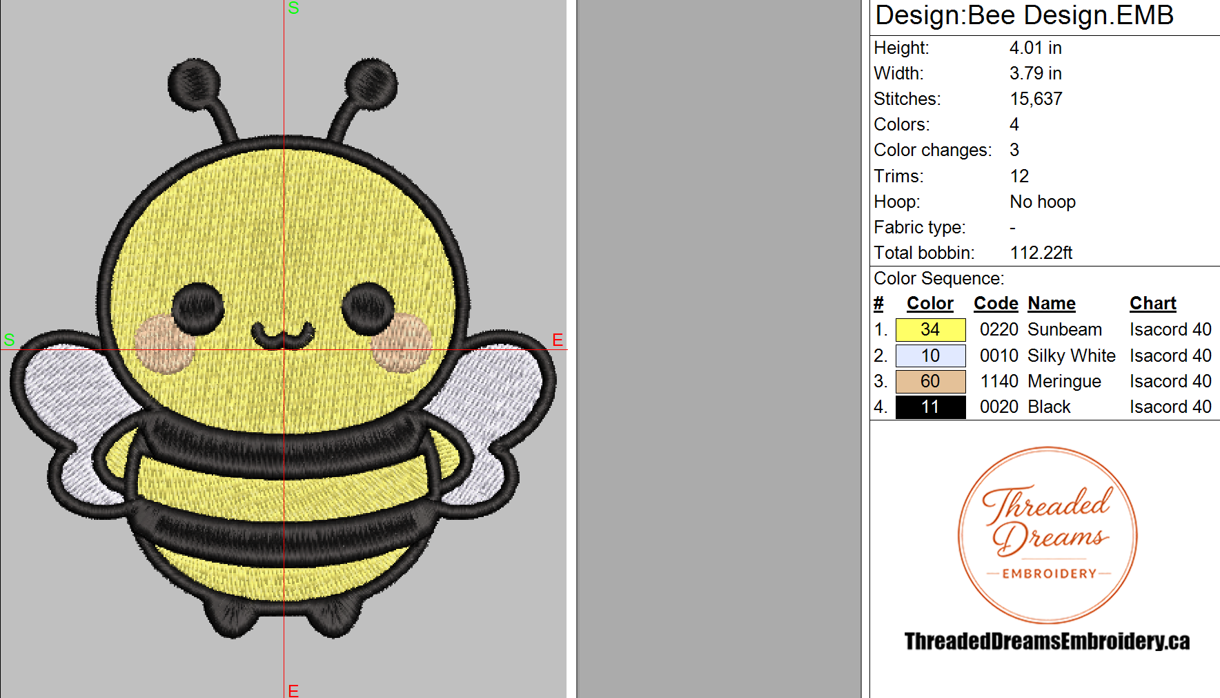This screenshot has height=698, width=1220.
Task: Click the 'Name' column header
Action: click(1052, 303)
